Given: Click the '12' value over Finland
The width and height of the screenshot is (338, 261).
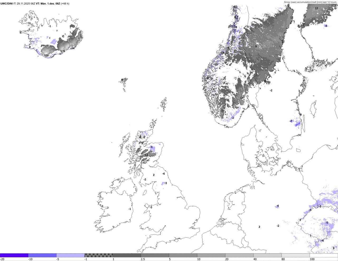Looking at the screenshot, I should click(316, 8).
